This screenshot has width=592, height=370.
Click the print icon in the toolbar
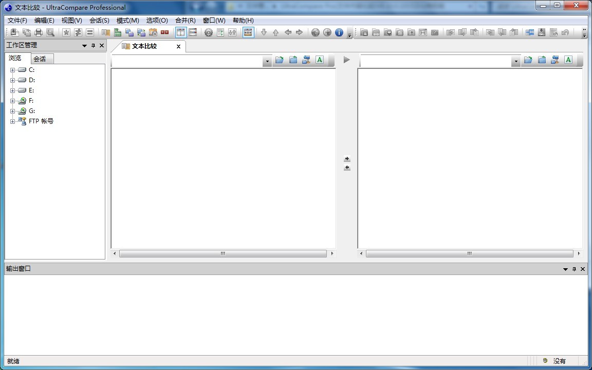click(x=39, y=32)
